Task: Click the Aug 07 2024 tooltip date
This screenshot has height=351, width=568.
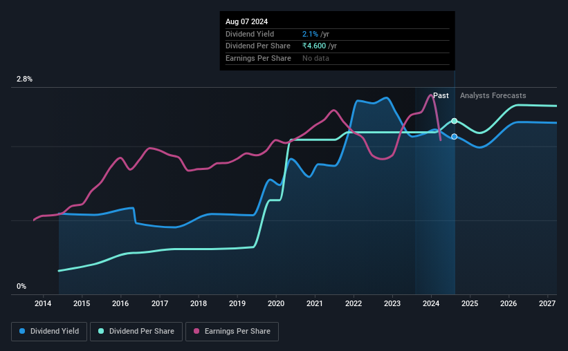Action: pos(247,21)
